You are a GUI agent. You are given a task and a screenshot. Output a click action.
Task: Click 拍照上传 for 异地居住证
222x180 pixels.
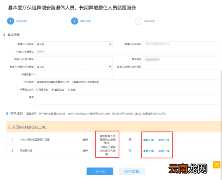click(x=163, y=151)
